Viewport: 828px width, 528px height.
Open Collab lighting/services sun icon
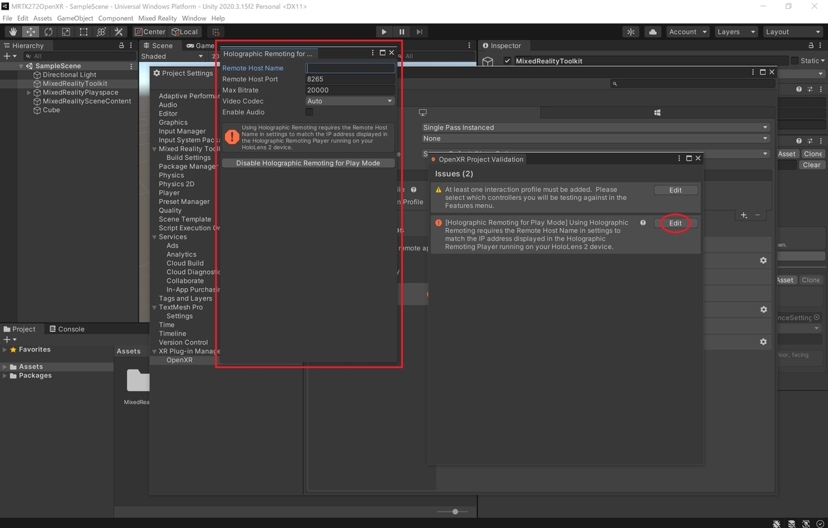tap(631, 32)
